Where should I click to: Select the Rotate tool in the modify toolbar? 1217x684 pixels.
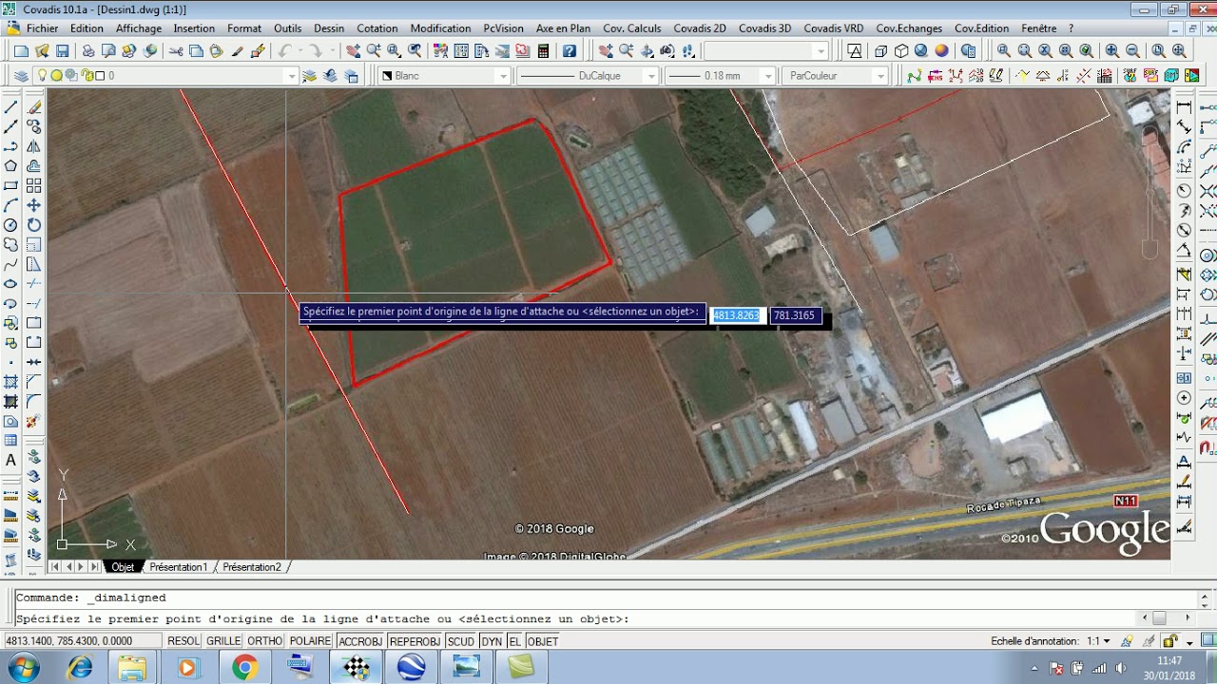pos(33,225)
